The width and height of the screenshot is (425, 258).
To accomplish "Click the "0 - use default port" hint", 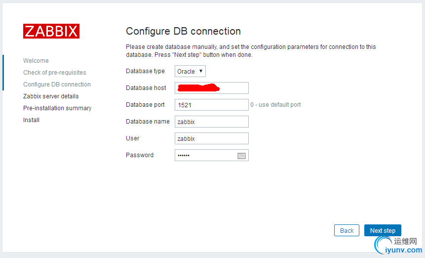I will coord(275,105).
